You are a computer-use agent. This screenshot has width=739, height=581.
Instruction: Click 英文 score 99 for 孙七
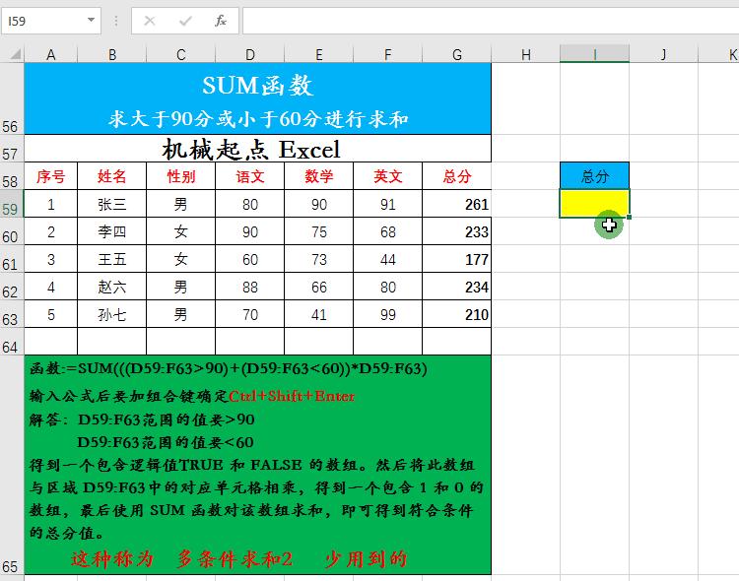coord(388,314)
